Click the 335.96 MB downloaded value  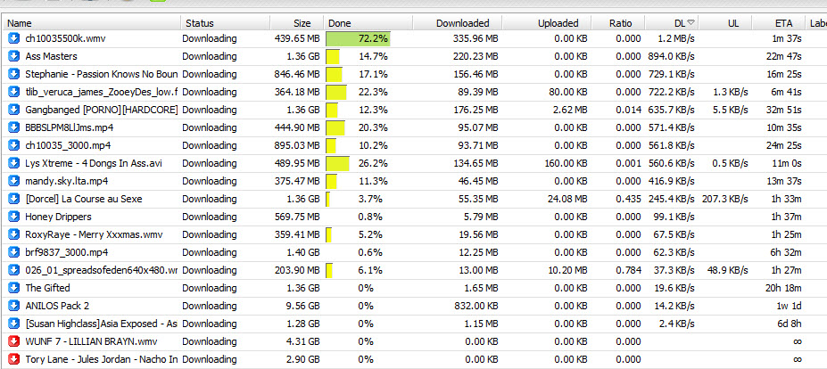pos(476,38)
